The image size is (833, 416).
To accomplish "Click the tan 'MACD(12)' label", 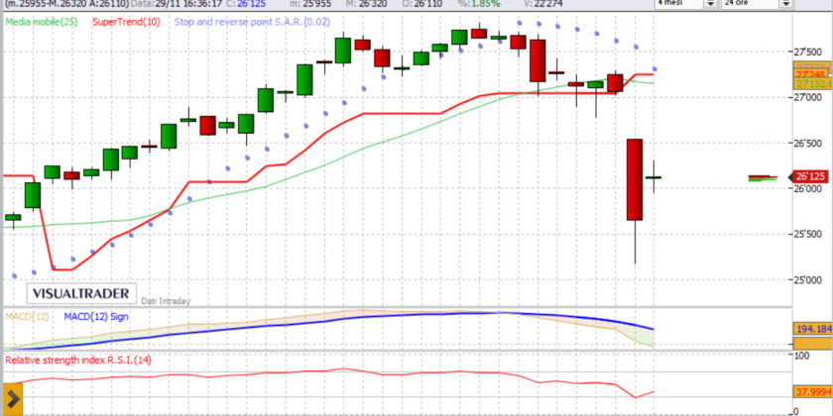I will point(27,317).
